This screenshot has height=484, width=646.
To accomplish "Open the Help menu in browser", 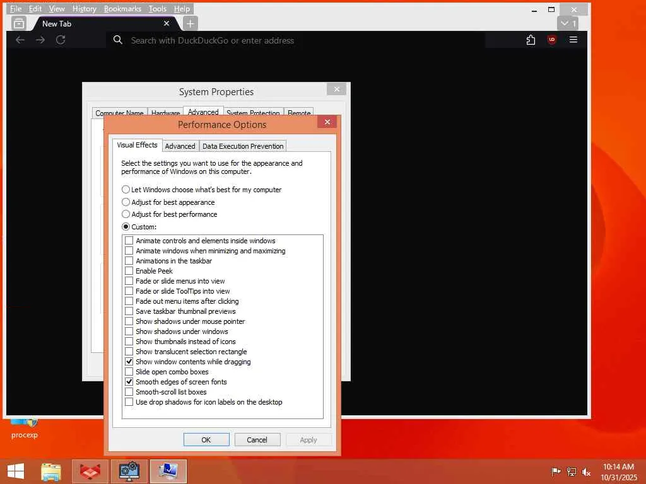I will pos(182,9).
